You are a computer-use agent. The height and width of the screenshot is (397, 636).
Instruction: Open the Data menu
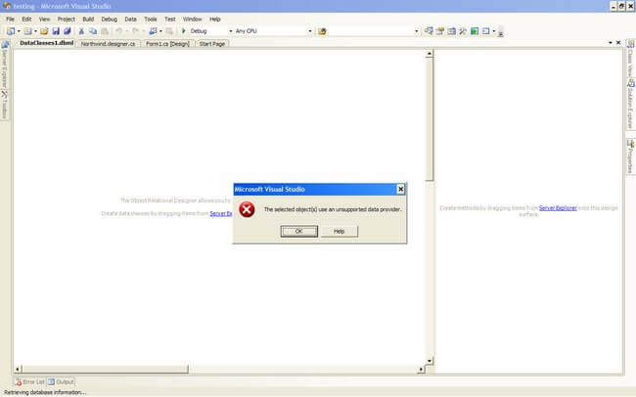pos(130,19)
